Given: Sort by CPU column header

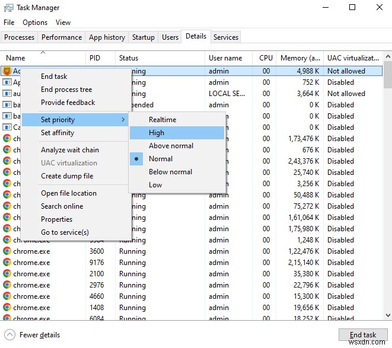Looking at the screenshot, I should 264,58.
